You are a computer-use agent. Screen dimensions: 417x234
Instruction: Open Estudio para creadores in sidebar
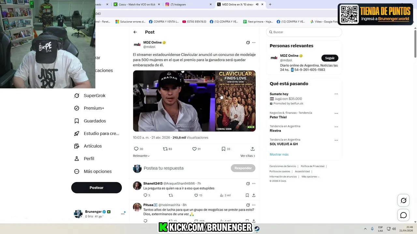[97, 134]
